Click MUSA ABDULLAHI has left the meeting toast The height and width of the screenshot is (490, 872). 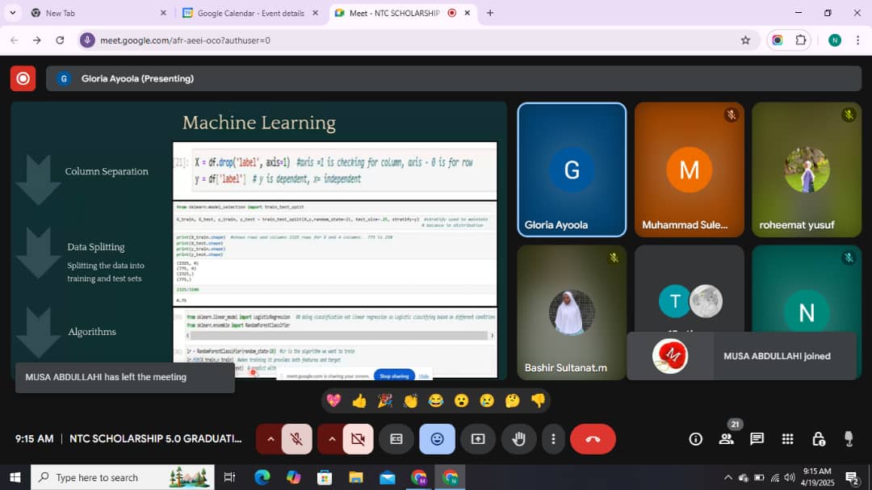tap(125, 377)
